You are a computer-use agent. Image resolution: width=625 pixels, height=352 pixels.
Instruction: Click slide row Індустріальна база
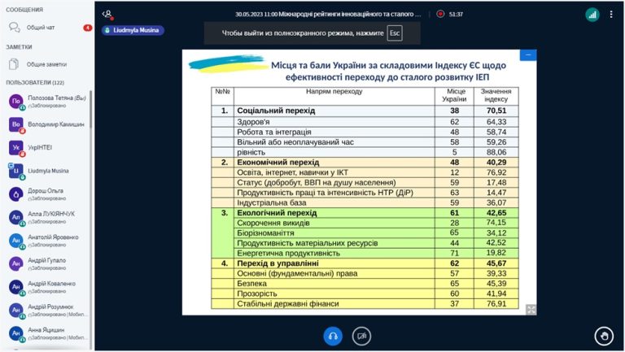click(365, 202)
